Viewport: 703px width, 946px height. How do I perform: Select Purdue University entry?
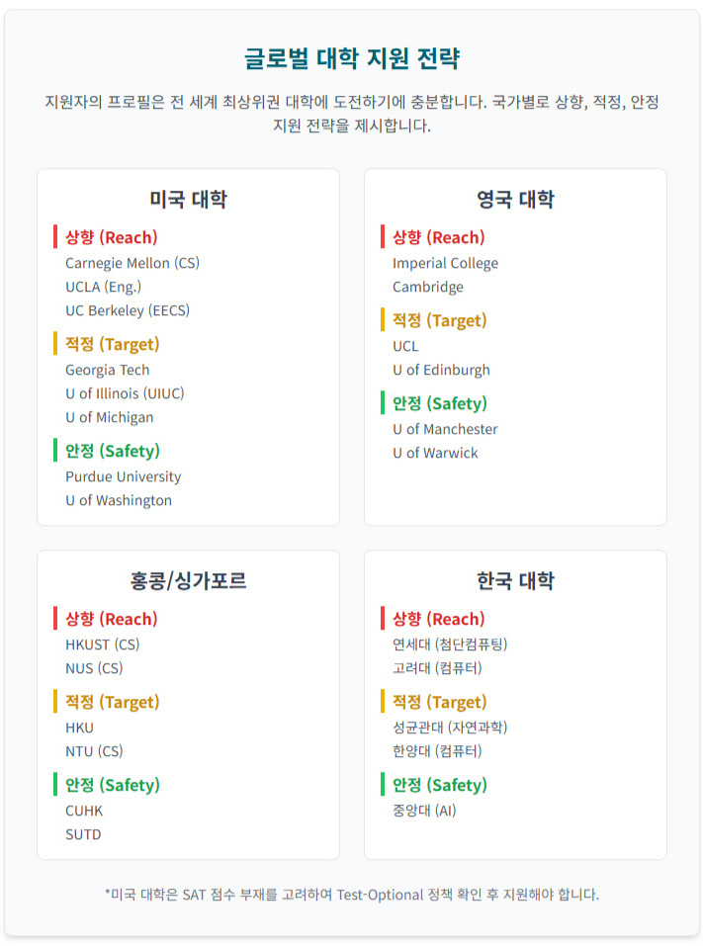coord(124,476)
